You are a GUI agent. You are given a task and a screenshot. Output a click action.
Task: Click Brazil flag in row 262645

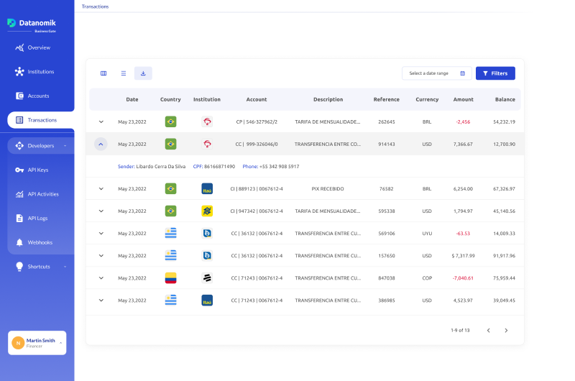coord(170,121)
